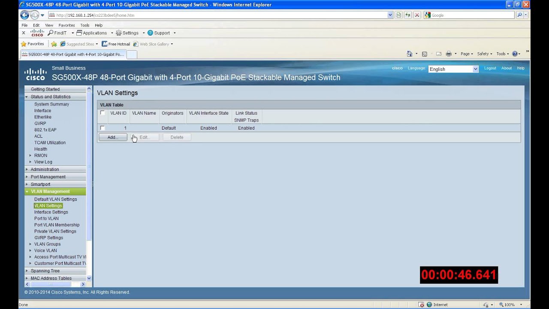Expand the Administration section

coord(55,170)
